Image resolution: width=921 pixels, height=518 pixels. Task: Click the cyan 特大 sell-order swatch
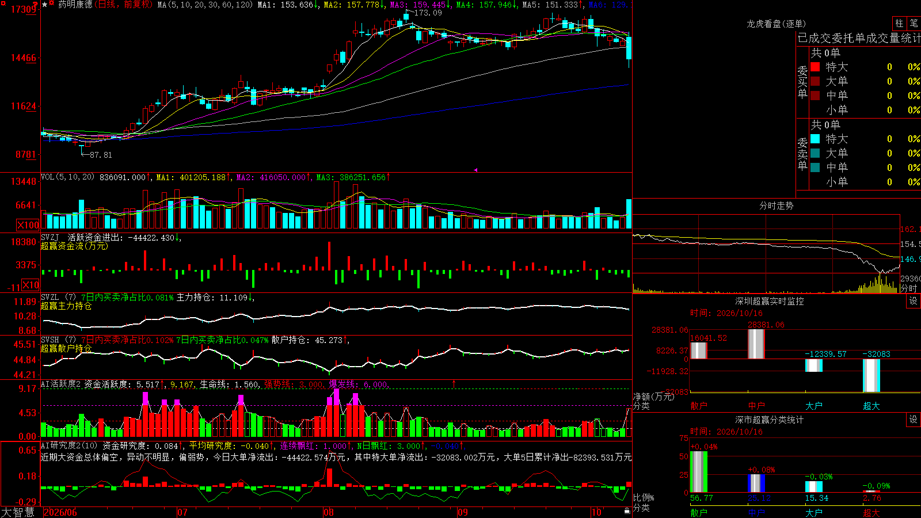pos(815,139)
